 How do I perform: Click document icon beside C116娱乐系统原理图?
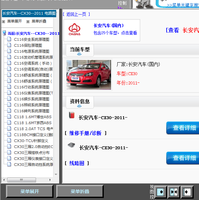pos(9,99)
